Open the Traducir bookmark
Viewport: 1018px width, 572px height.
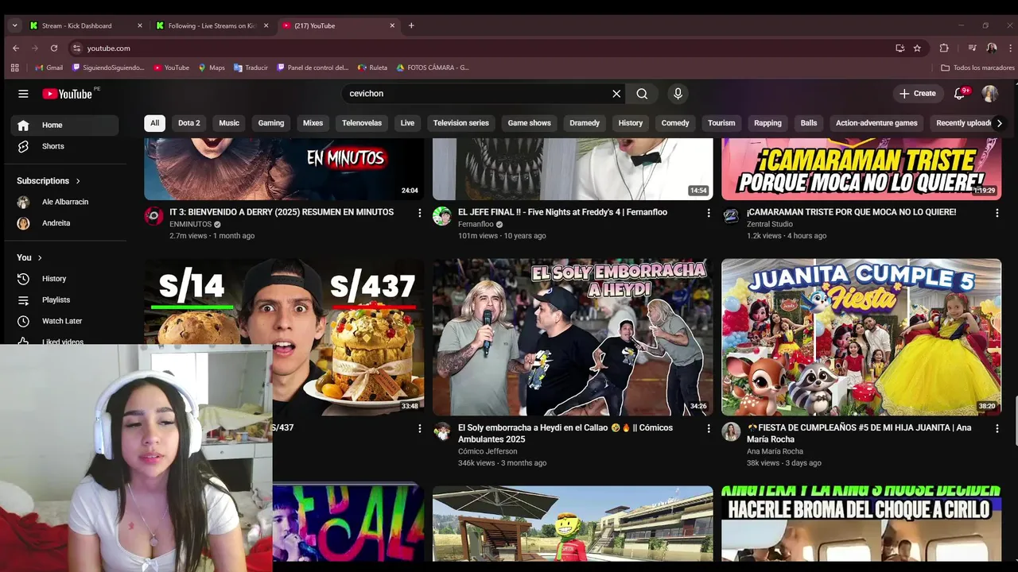click(x=251, y=68)
